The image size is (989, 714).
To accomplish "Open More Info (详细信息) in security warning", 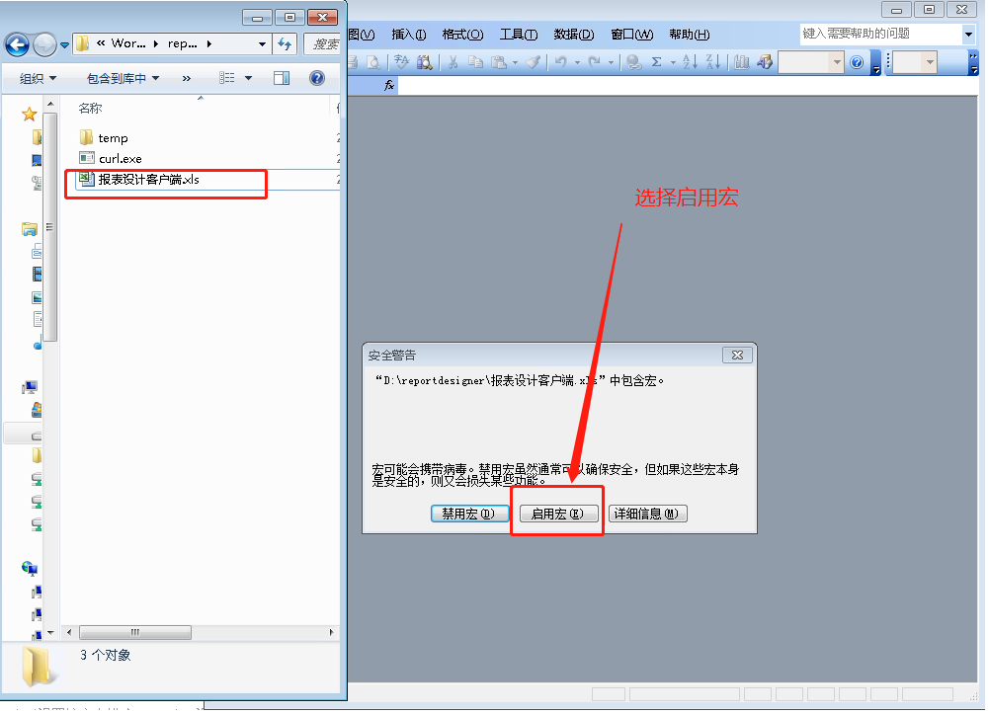I will click(x=648, y=515).
